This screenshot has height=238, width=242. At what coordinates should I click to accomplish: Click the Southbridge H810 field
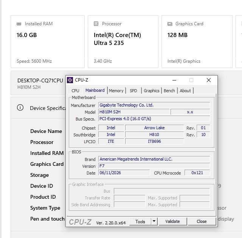point(154,134)
